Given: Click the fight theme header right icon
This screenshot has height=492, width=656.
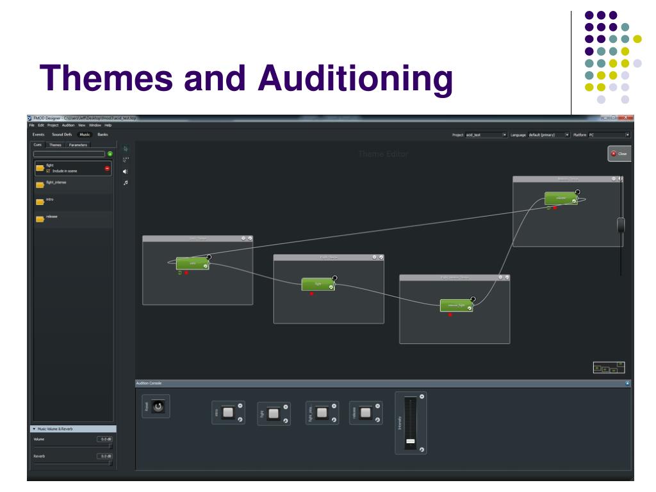Looking at the screenshot, I should click(x=381, y=258).
